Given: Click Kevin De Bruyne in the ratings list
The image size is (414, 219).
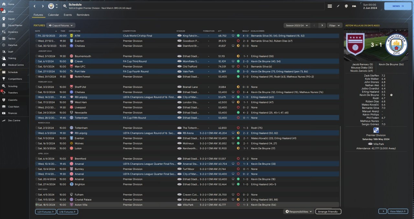Looking at the screenshot, I should tap(369, 95).
